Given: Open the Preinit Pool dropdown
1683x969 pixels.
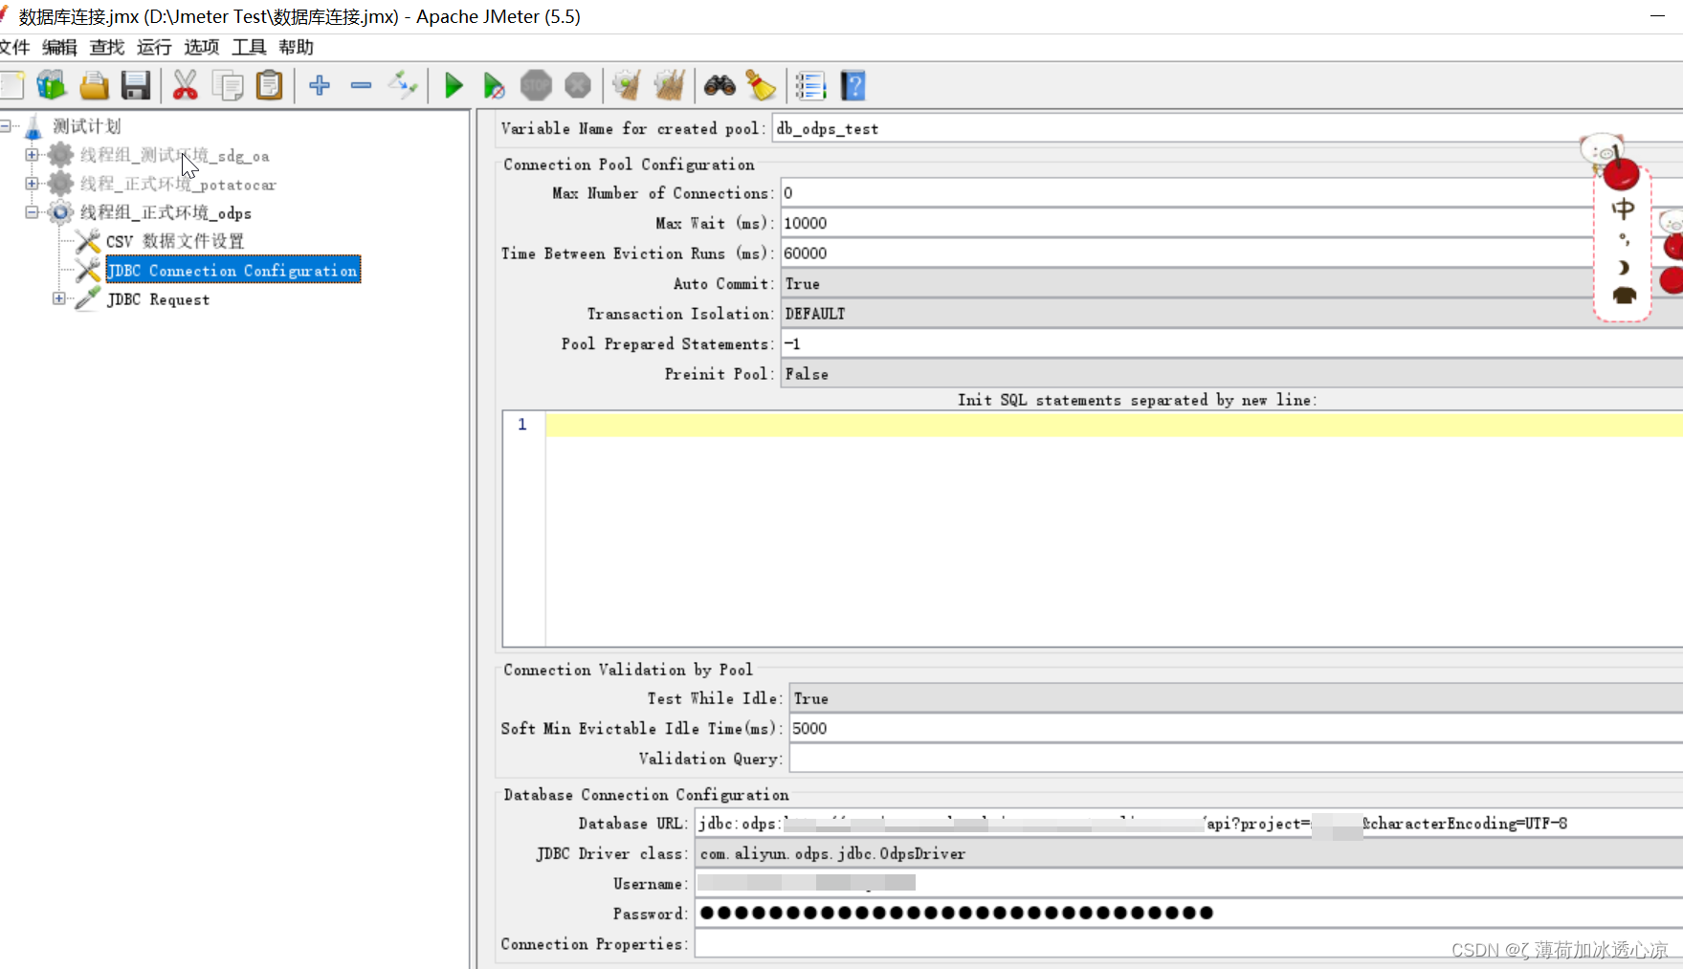Looking at the screenshot, I should pyautogui.click(x=1231, y=374).
